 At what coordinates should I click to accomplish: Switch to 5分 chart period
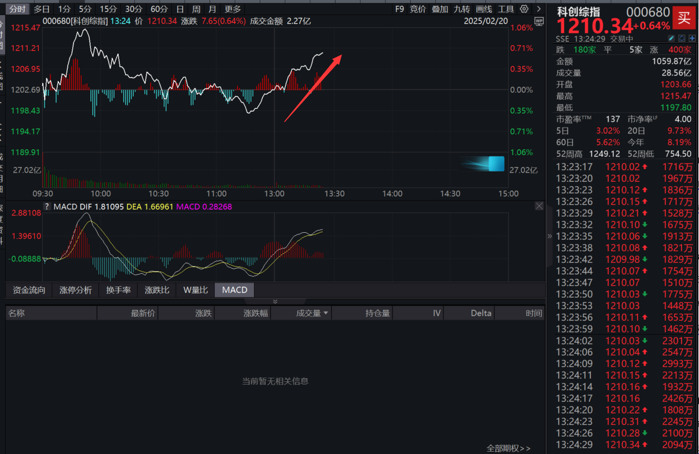tap(85, 9)
